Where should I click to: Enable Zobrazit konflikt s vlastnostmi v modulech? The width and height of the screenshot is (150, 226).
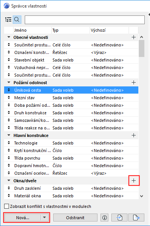pos(7,206)
